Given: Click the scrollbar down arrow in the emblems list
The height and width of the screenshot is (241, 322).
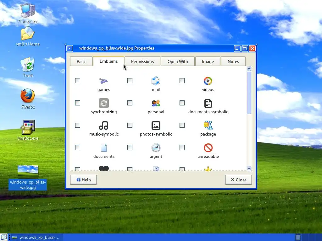Looking at the screenshot, I should (x=249, y=168).
